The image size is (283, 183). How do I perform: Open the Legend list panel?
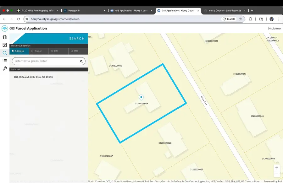point(4,61)
